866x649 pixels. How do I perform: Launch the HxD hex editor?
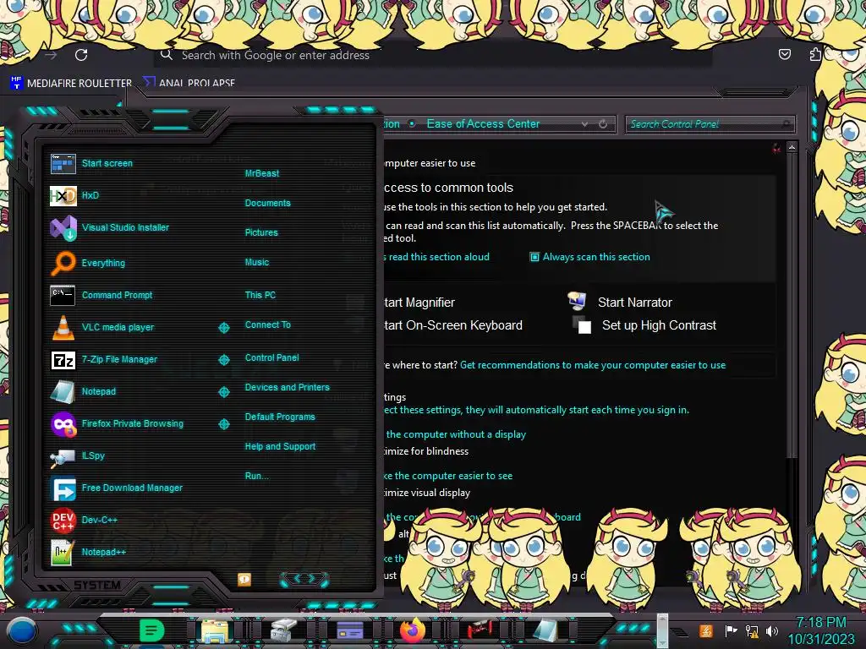(x=74, y=195)
